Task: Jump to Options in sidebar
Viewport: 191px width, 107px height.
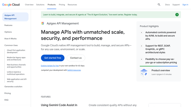Action: [x=8, y=32]
